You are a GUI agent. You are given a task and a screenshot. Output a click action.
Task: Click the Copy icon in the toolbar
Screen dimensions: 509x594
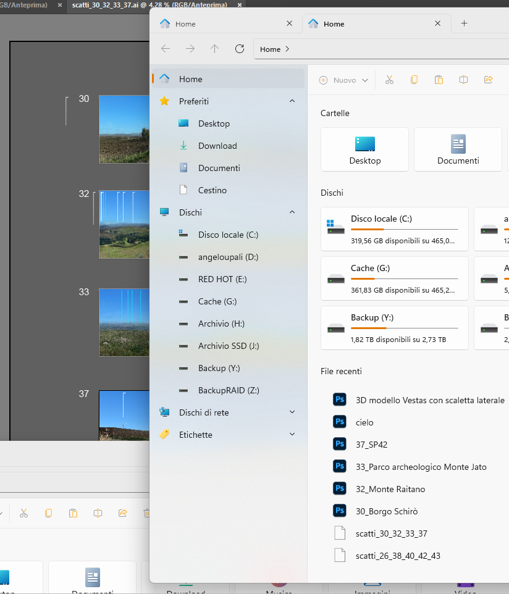click(414, 80)
